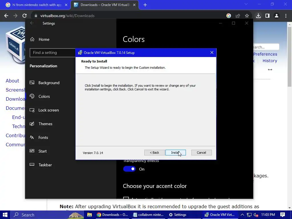Click the muted volume tray icon
Image resolution: width=292 pixels, height=219 pixels.
(x=256, y=215)
